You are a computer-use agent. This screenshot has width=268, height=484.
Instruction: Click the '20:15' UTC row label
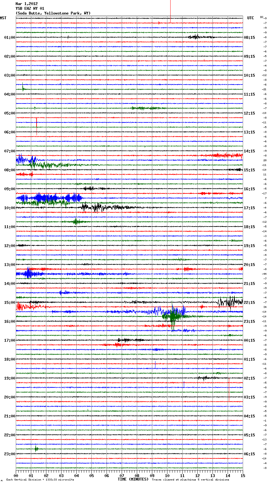click(249, 265)
